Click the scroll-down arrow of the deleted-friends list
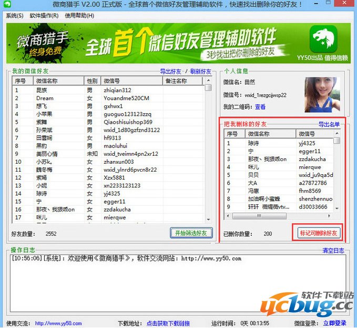357x328 pixels. (337, 208)
